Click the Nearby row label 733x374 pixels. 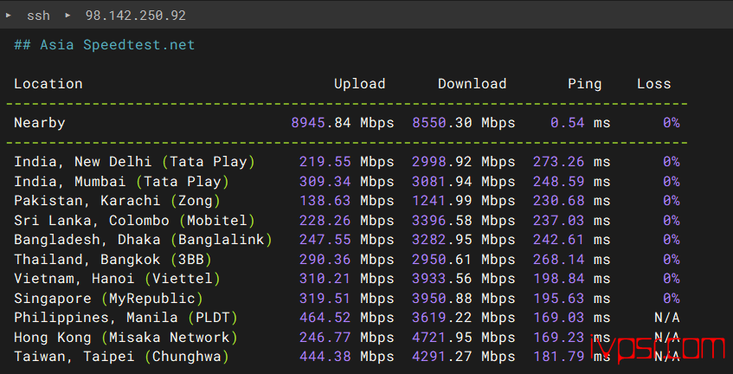(40, 123)
